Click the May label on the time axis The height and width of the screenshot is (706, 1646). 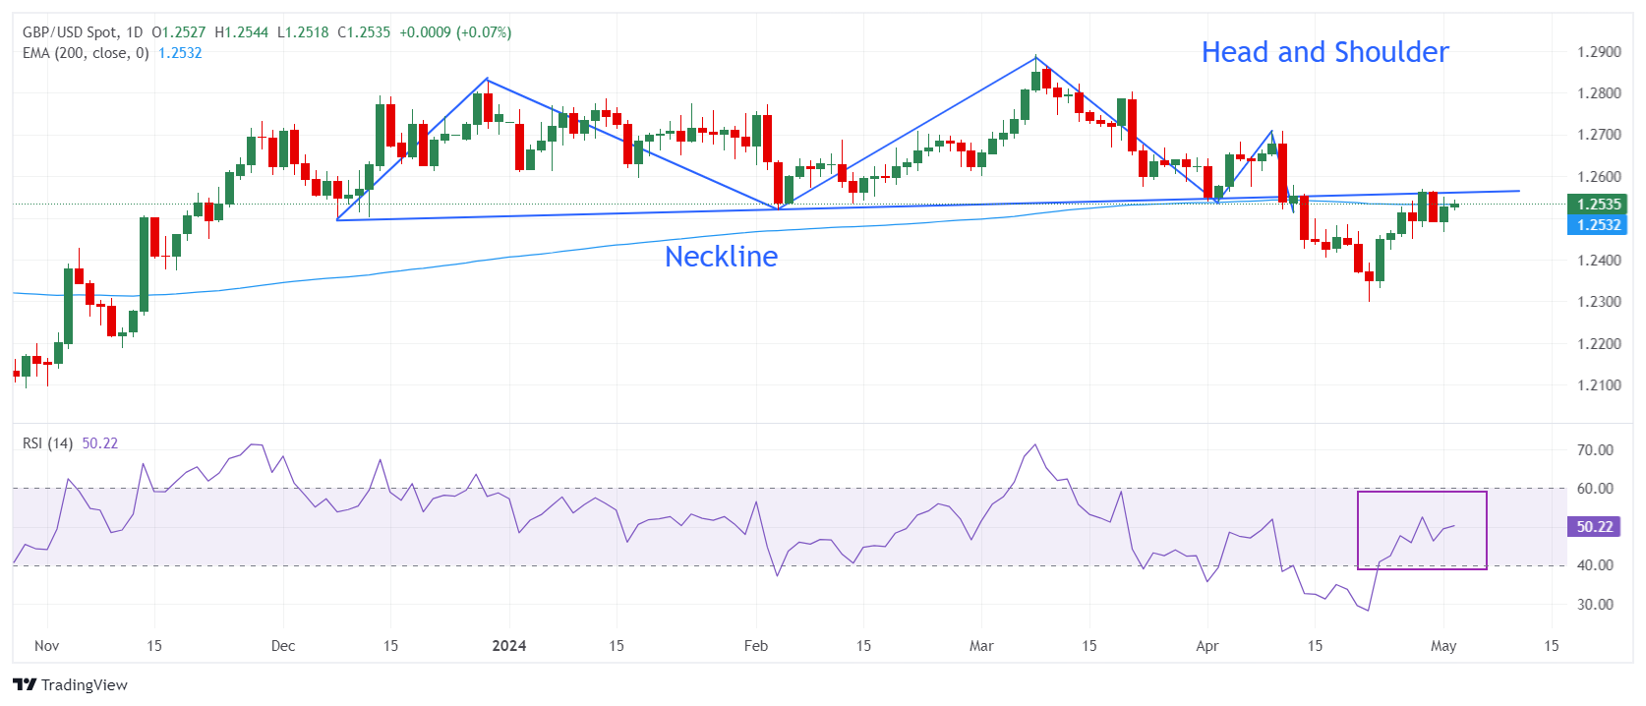pyautogui.click(x=1443, y=646)
